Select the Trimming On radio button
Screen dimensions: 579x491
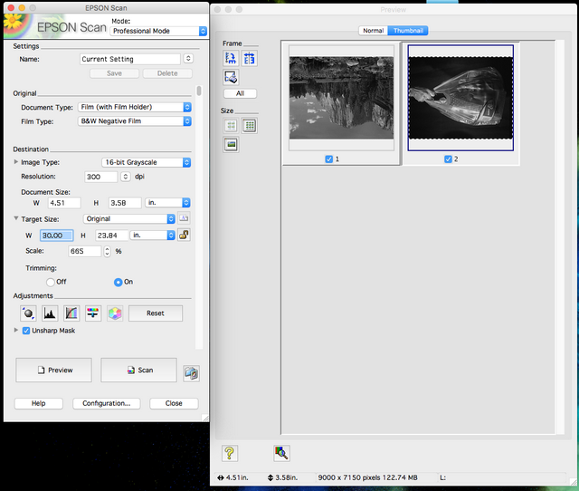coord(118,282)
